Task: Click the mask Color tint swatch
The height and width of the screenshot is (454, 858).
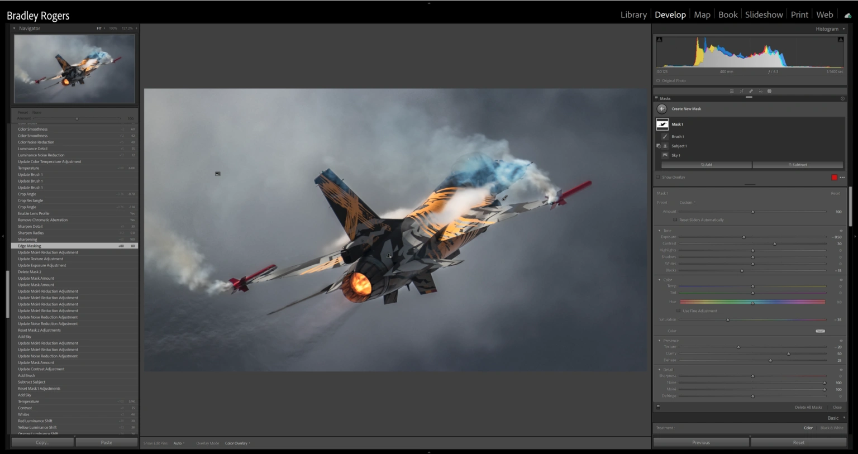Action: 820,331
